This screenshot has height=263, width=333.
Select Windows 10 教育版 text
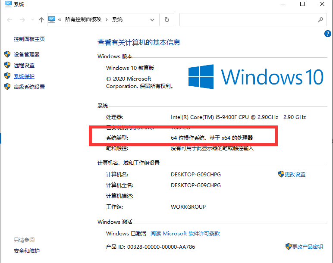[130, 68]
